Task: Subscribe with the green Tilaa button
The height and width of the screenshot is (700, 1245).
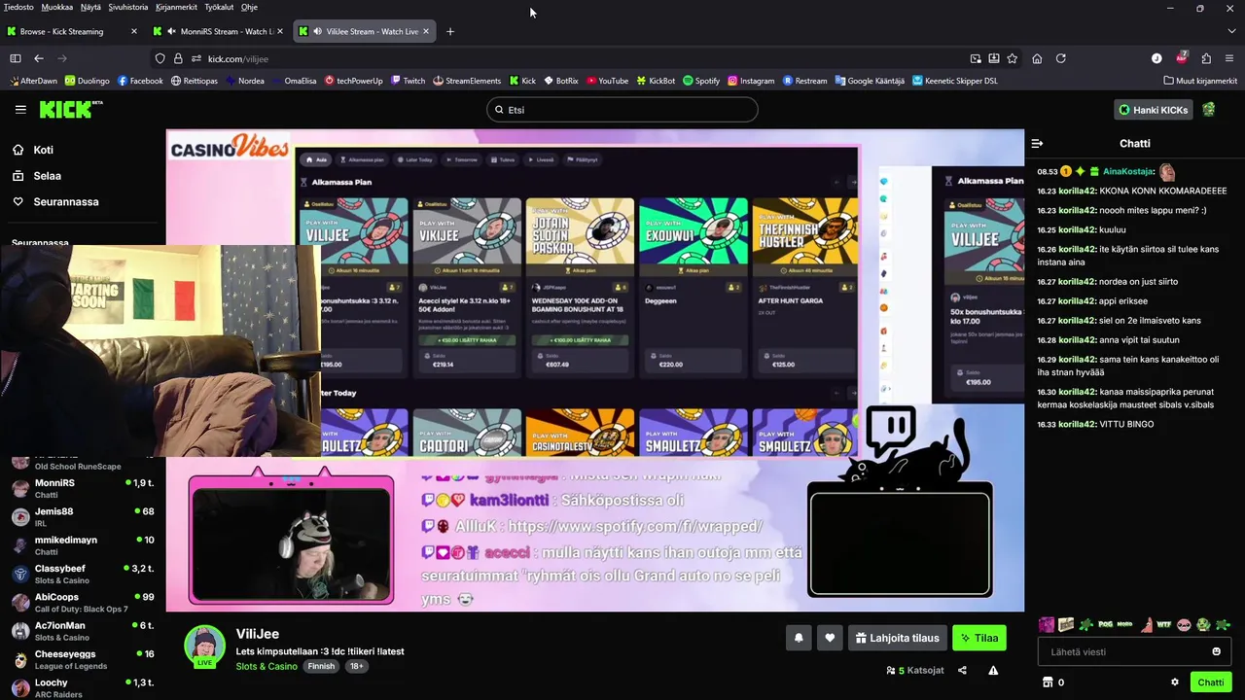Action: (978, 638)
